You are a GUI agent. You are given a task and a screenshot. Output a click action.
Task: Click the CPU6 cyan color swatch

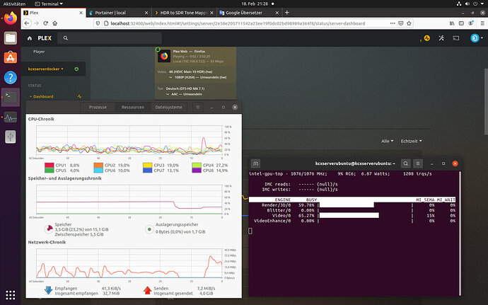point(98,171)
